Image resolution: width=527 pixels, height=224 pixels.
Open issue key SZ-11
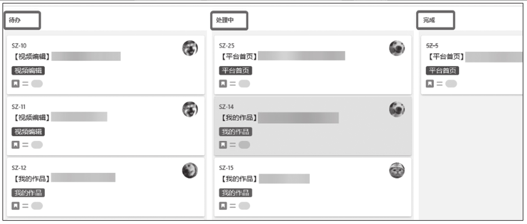coord(19,107)
